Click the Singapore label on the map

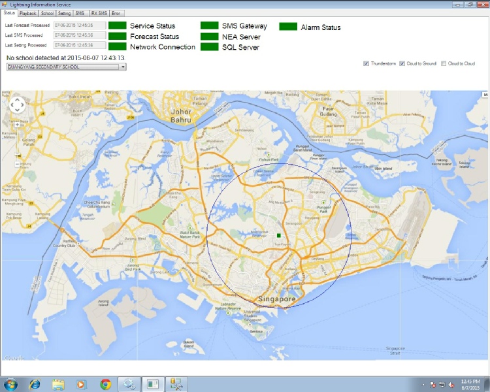276,299
